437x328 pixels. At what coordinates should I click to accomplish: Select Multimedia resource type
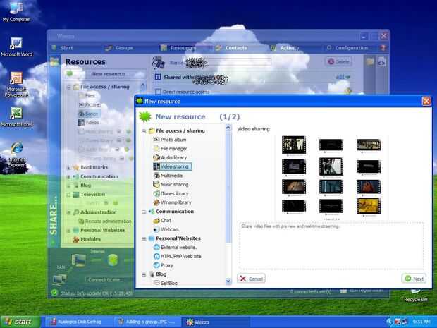point(168,176)
